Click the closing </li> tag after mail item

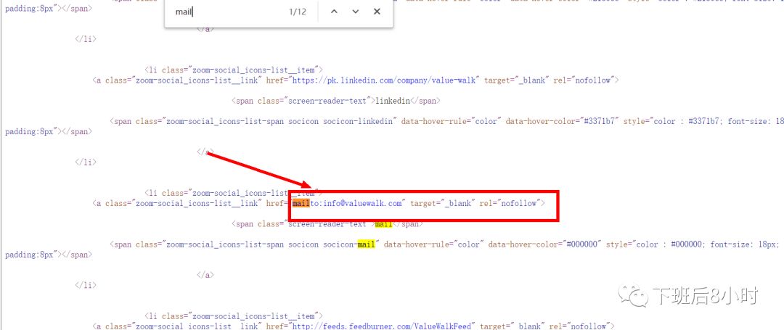coord(86,285)
